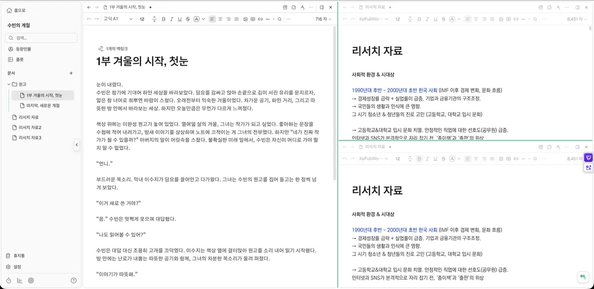Screen dimensions: 594x289
Task: Insert image in left editor
Action: 246,19
